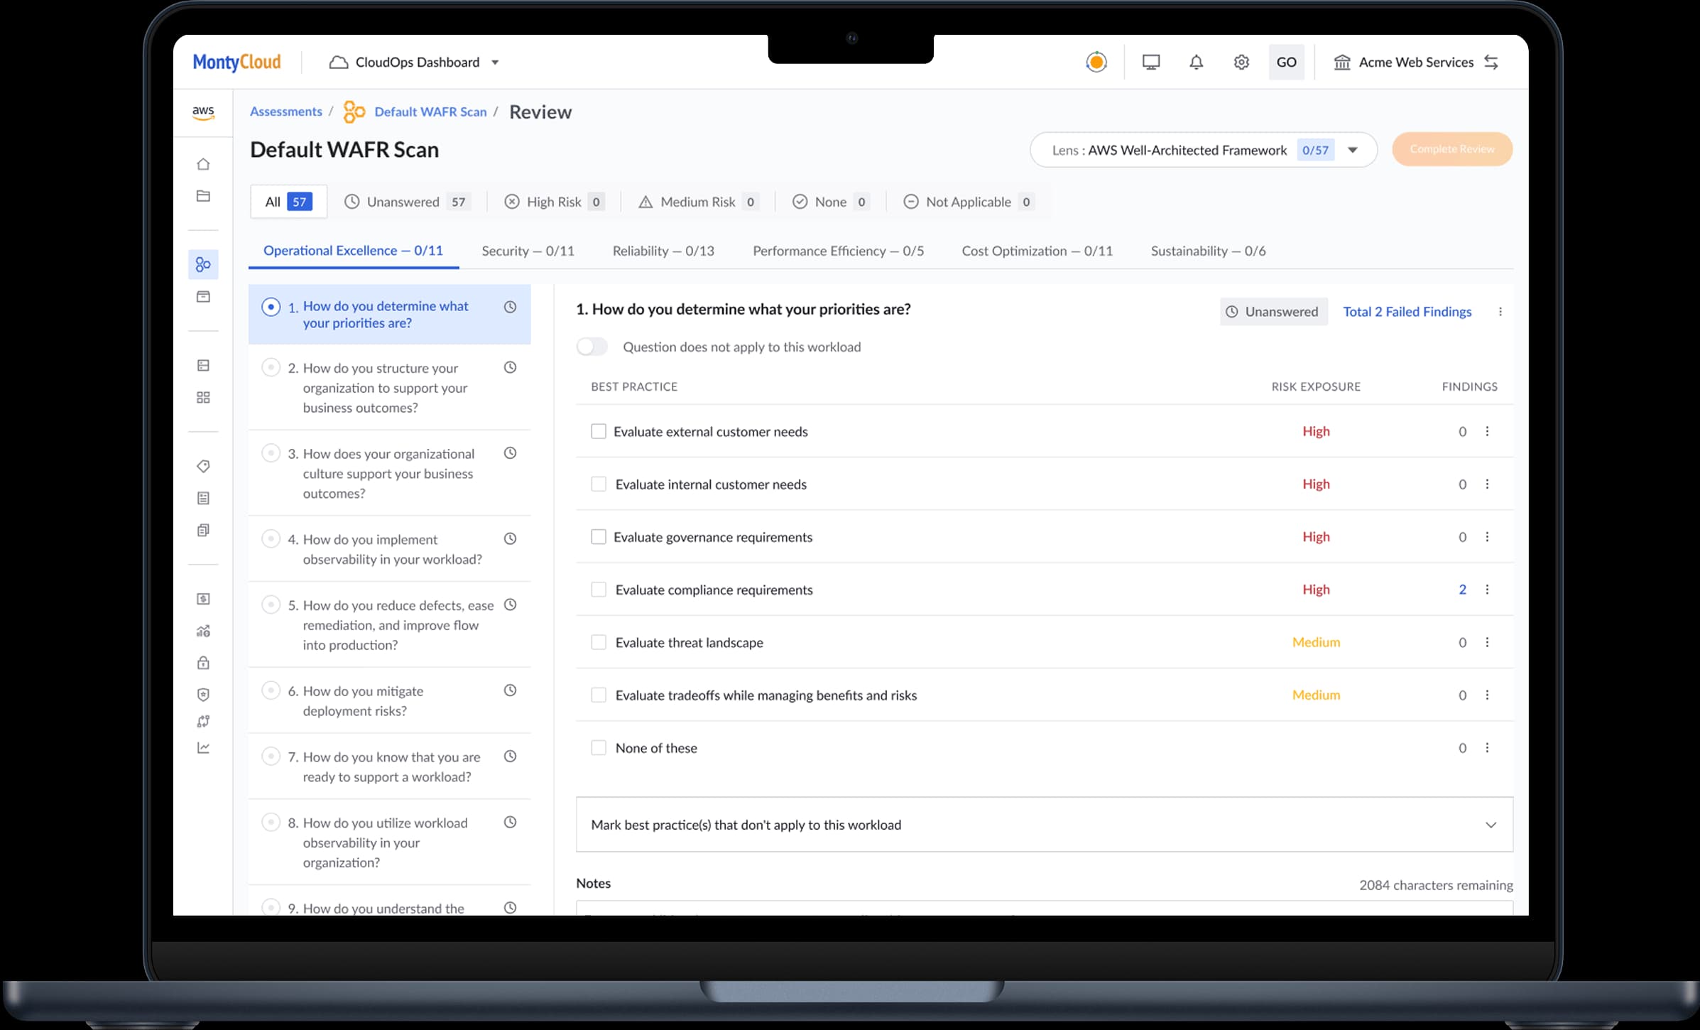Check the 'Evaluate external customer needs' checkbox
Viewport: 1700px width, 1030px height.
click(599, 430)
